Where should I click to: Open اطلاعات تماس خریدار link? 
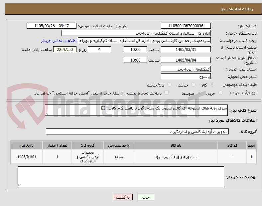click(x=59, y=41)
